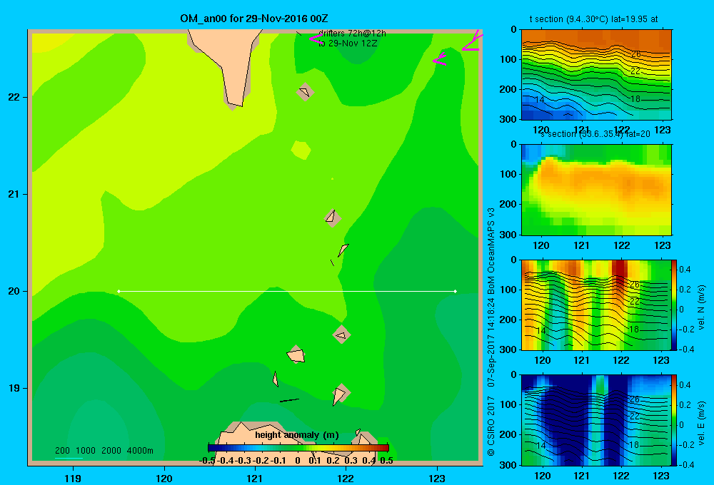Click the 'to 29-Nov 12Z' label

click(x=348, y=44)
